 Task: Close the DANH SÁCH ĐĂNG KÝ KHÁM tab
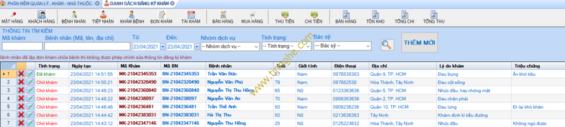pos(172,4)
